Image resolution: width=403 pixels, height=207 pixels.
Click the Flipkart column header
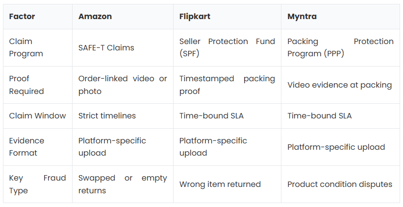227,17
